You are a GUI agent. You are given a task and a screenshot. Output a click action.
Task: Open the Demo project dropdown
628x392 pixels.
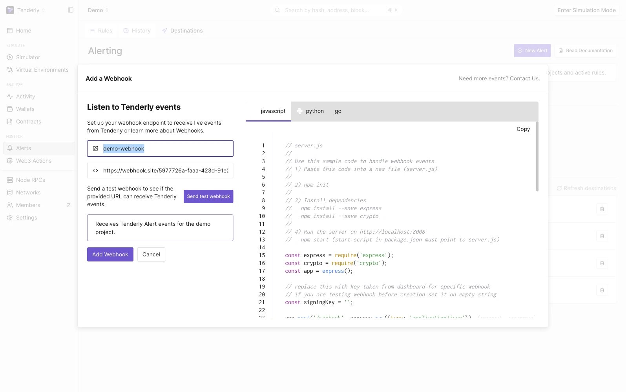[x=98, y=10]
